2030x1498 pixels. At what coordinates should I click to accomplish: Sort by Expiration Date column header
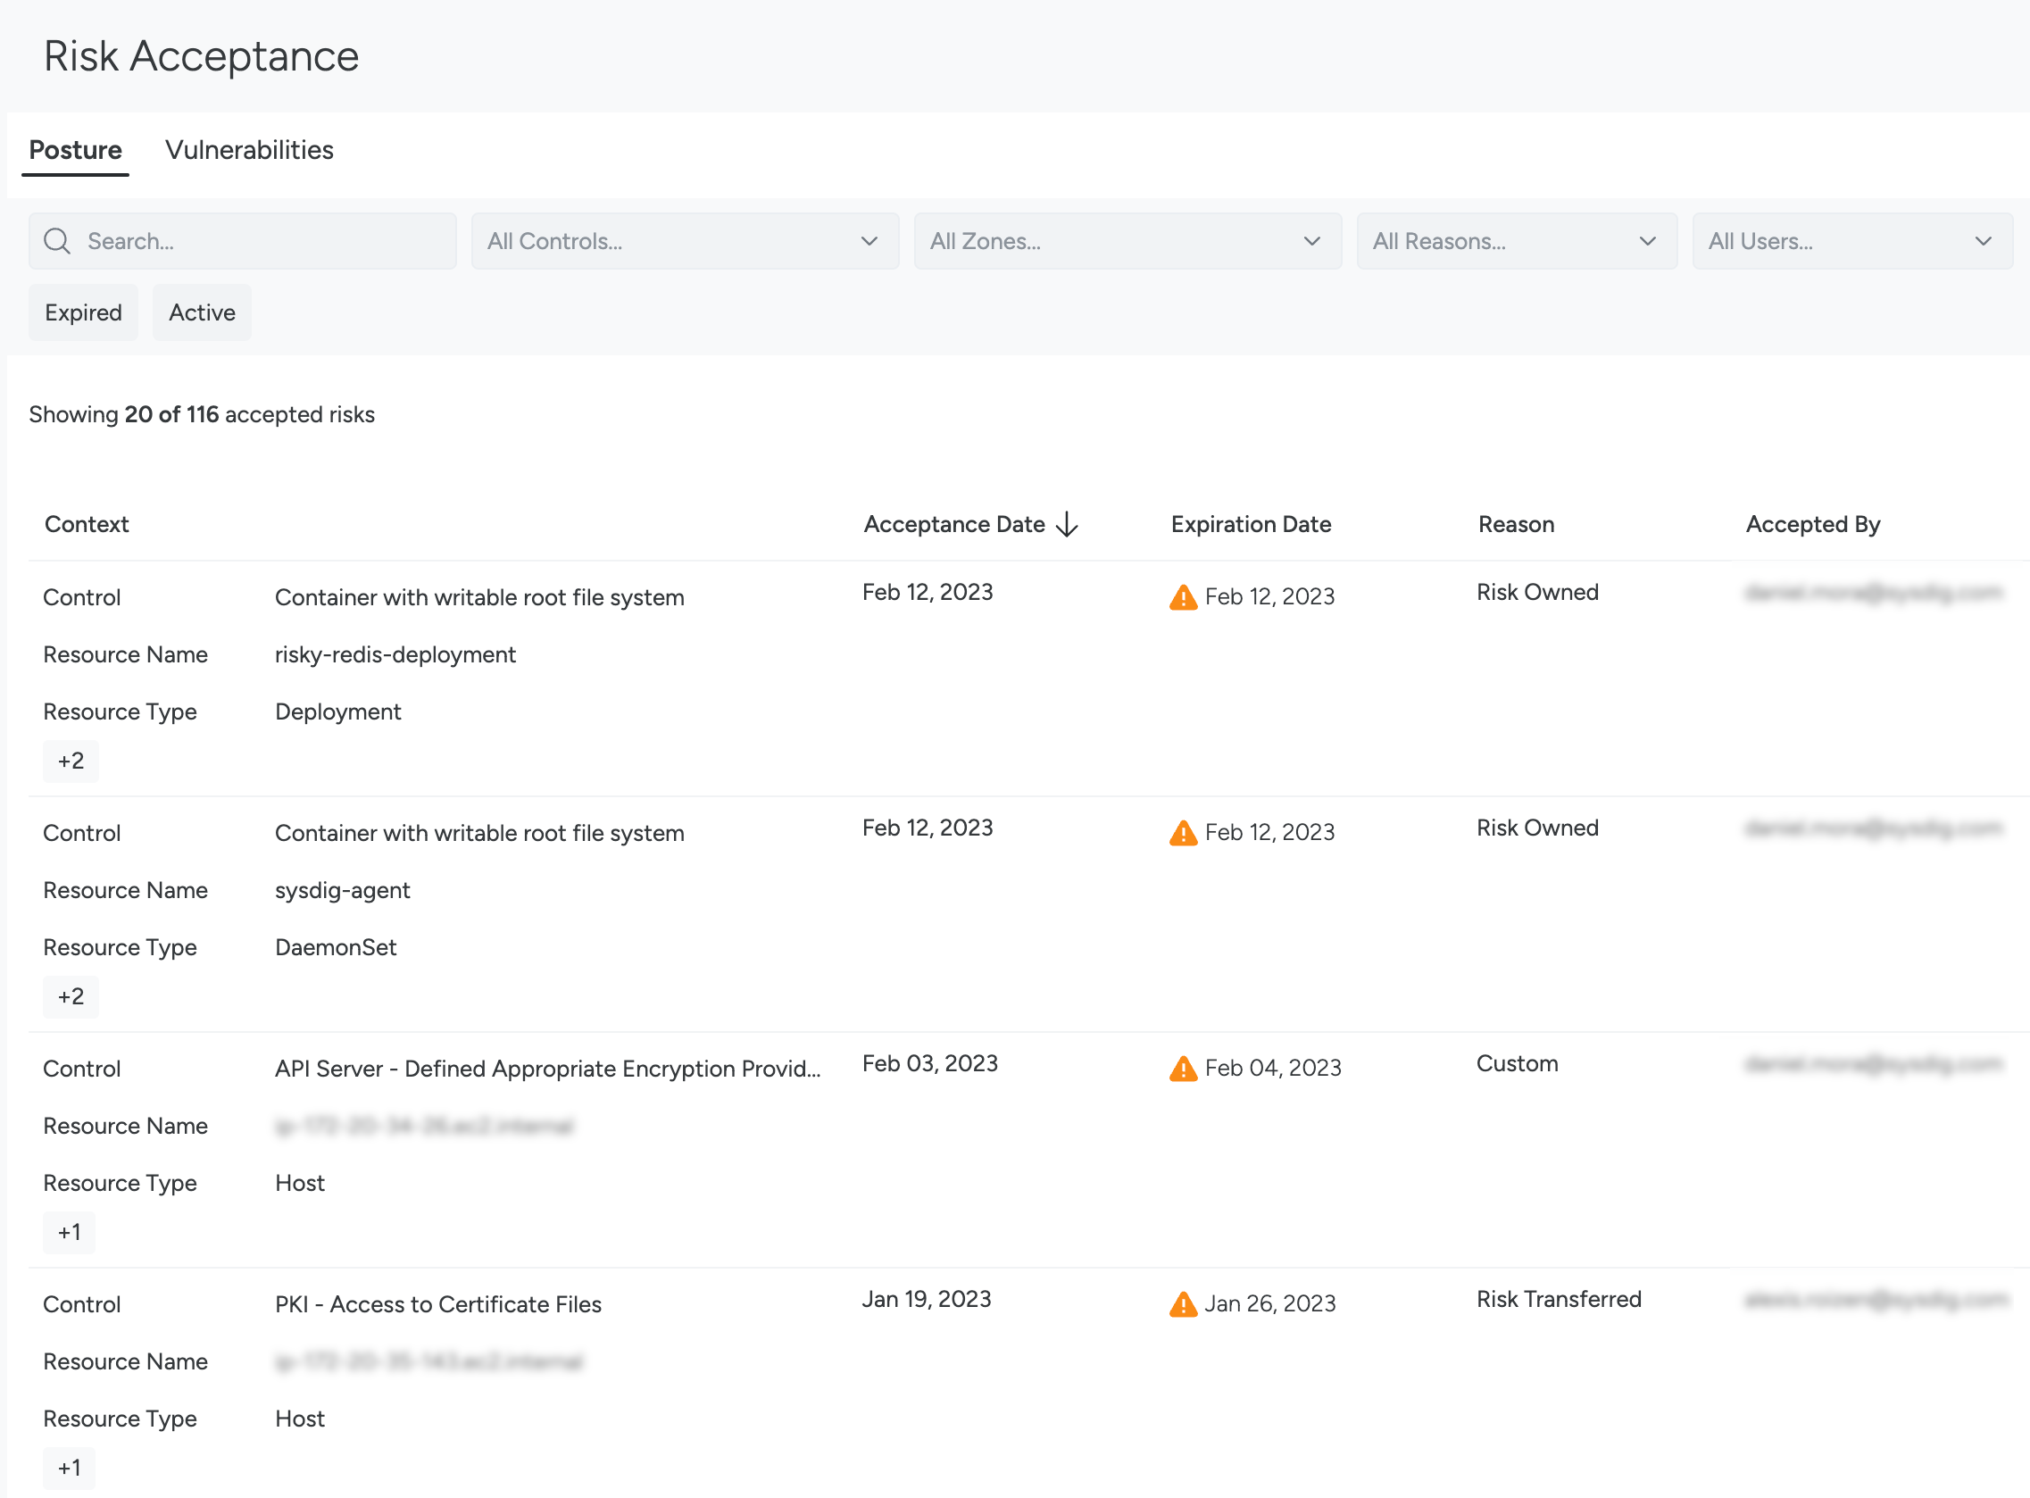click(1251, 524)
